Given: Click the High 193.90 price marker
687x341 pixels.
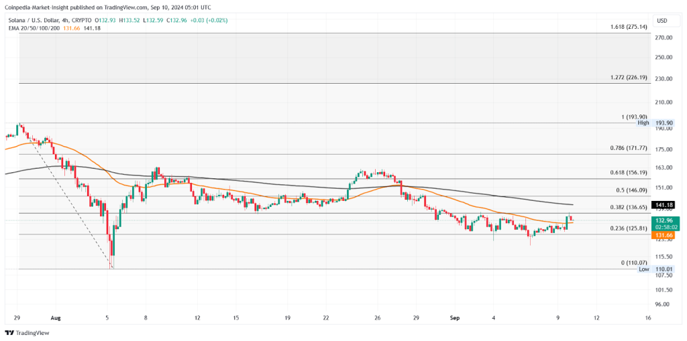Looking at the screenshot, I should click(x=654, y=123).
